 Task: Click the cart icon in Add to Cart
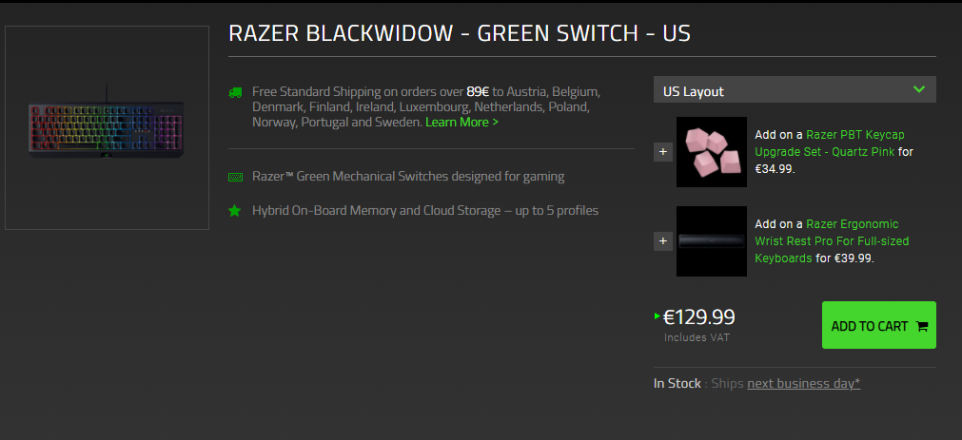point(921,326)
